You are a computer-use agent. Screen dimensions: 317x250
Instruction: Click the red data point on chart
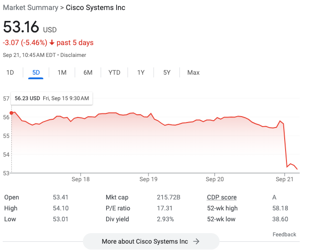(x=11, y=113)
